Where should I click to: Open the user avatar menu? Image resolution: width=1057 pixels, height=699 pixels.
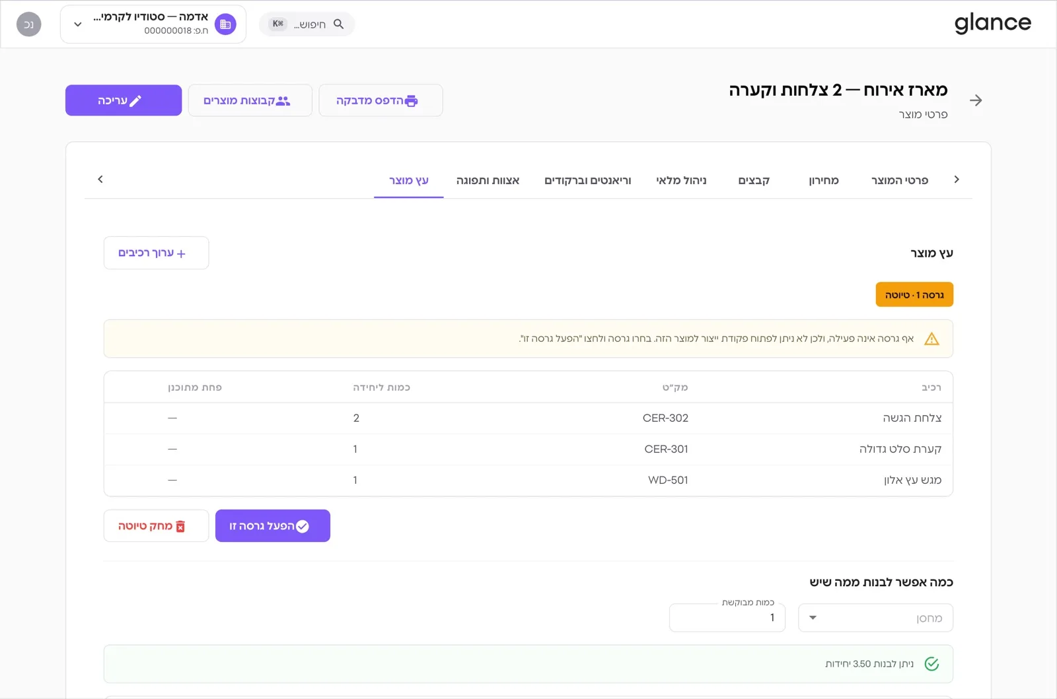tap(28, 24)
